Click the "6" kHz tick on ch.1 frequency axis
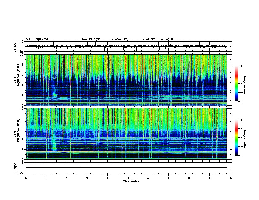This screenshot has height=200, width=259. coord(23,75)
